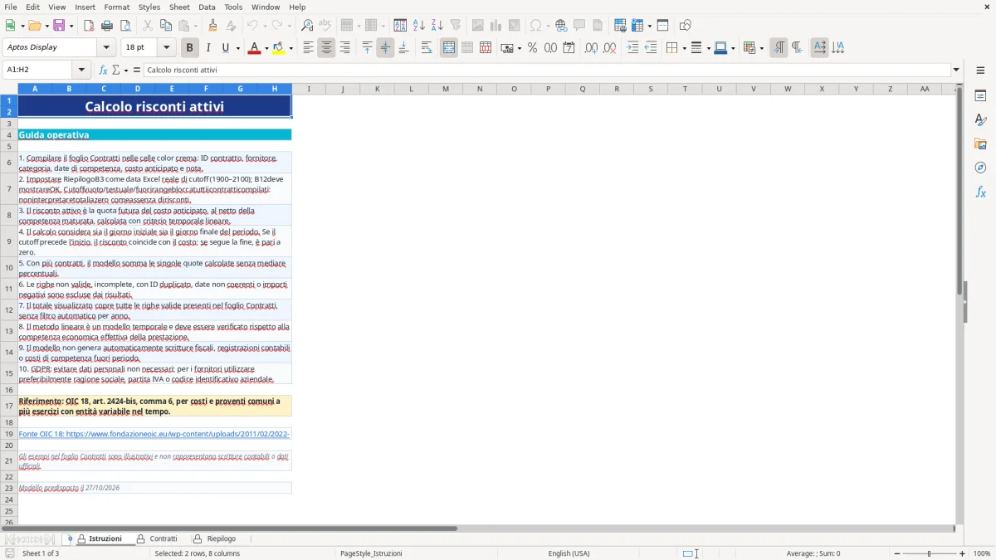The width and height of the screenshot is (996, 560).
Task: Click the 100% zoom level
Action: [982, 553]
